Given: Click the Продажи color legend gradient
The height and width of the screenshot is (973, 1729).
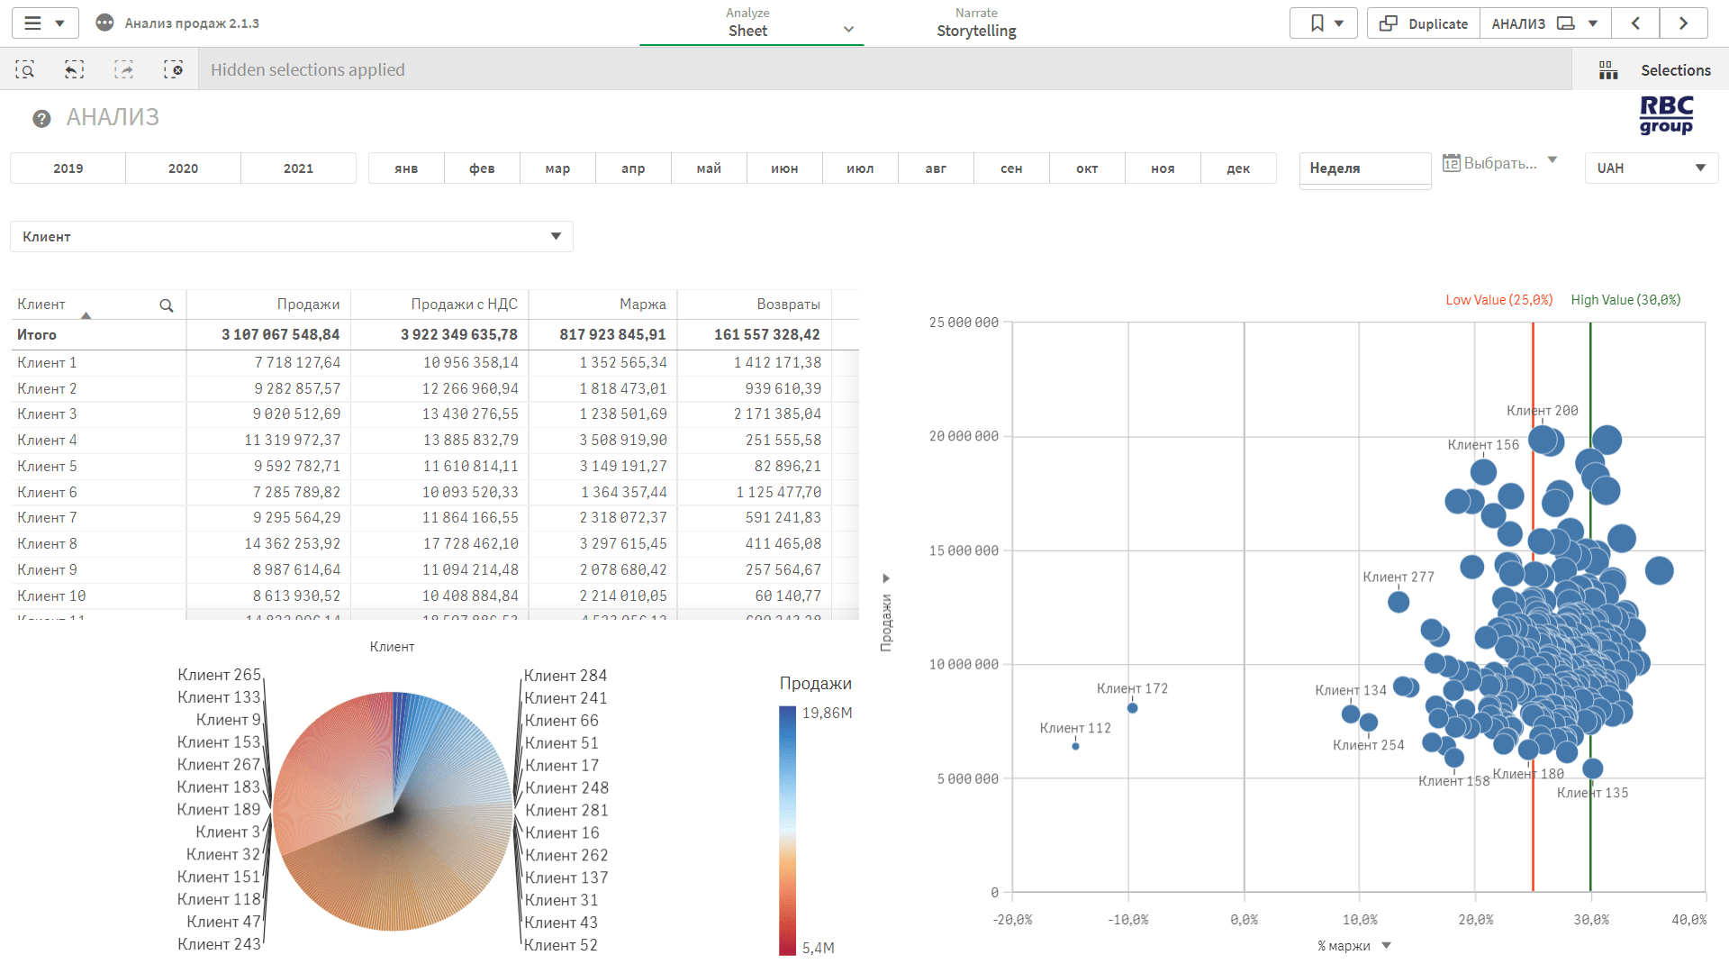Looking at the screenshot, I should pos(787,829).
